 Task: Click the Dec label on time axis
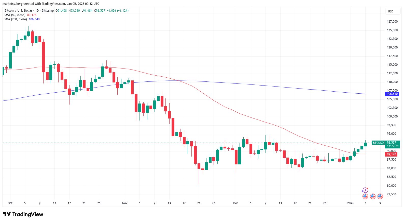[x=236, y=203]
